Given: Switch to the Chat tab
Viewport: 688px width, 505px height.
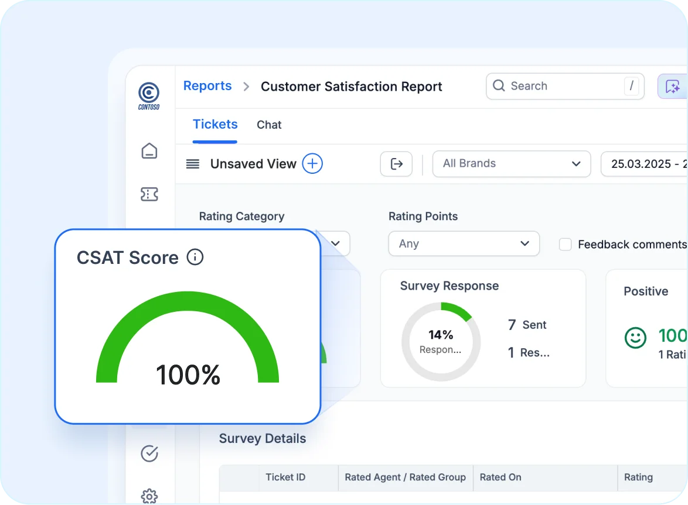Looking at the screenshot, I should pyautogui.click(x=269, y=125).
